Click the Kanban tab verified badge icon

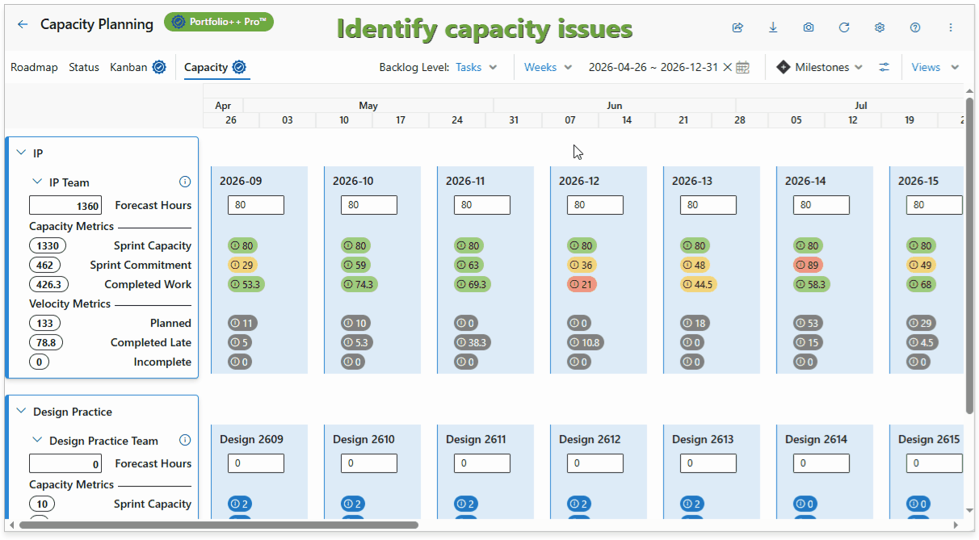pos(159,67)
